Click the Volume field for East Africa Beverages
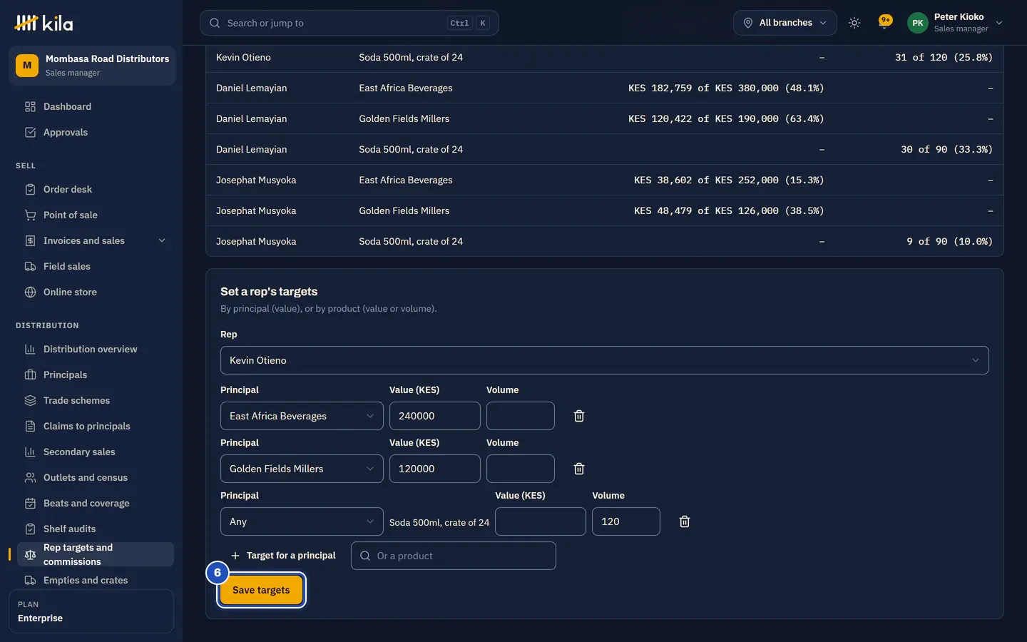 click(x=521, y=416)
